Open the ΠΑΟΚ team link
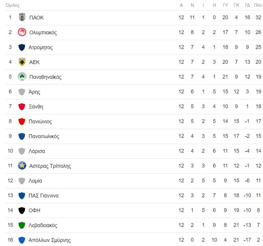This screenshot has width=263, height=246. pyautogui.click(x=36, y=18)
